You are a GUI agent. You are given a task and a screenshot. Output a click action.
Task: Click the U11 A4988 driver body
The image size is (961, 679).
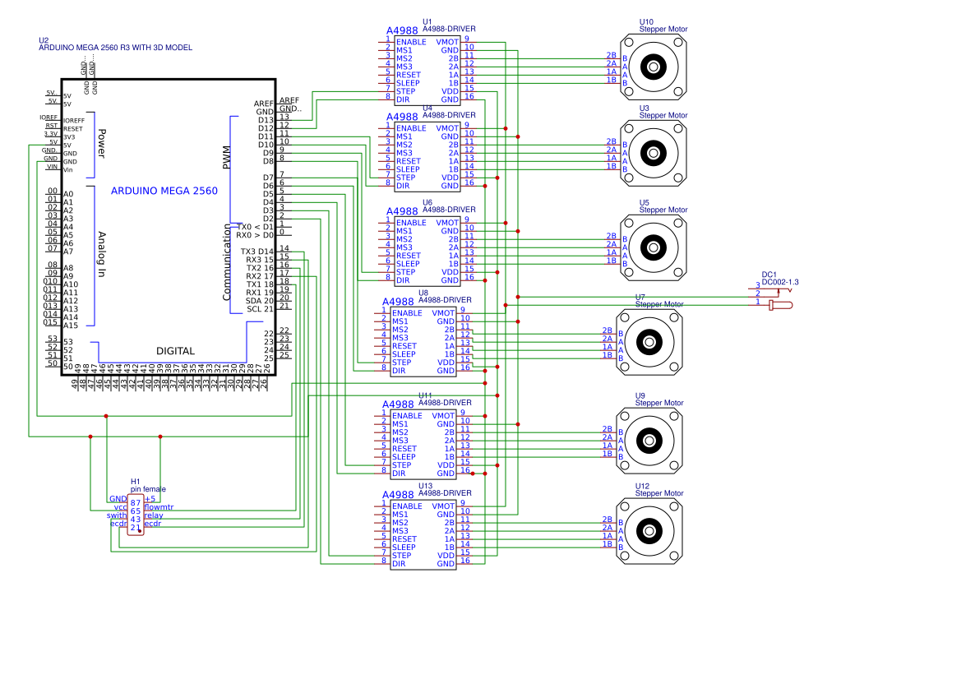click(x=423, y=444)
